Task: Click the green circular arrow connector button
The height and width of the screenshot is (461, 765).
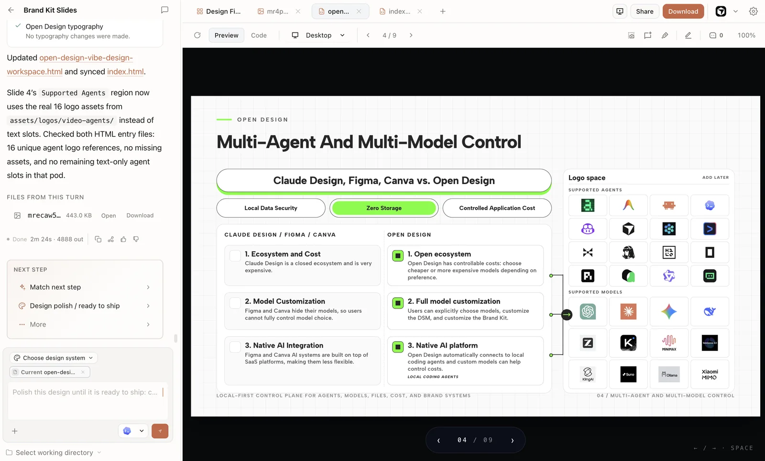Action: [x=567, y=315]
